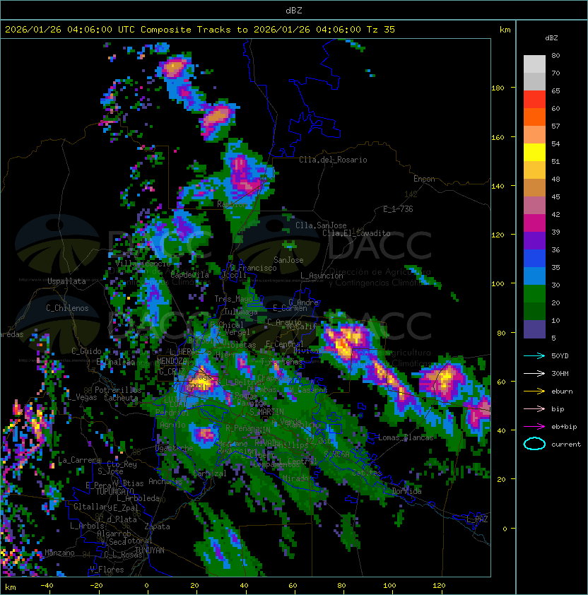Click the Potrerillos place label
The image size is (588, 595).
(118, 390)
